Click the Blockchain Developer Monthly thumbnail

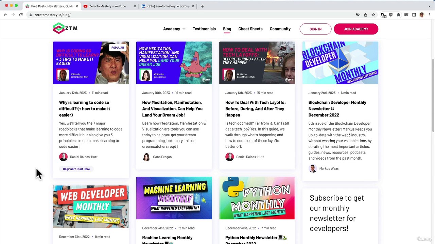pyautogui.click(x=340, y=63)
